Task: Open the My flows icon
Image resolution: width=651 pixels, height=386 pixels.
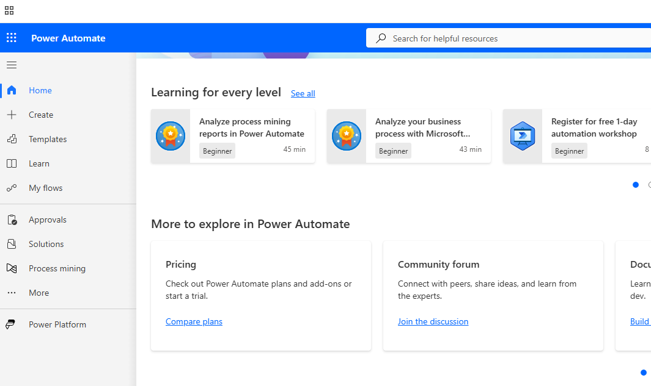Action: point(12,188)
